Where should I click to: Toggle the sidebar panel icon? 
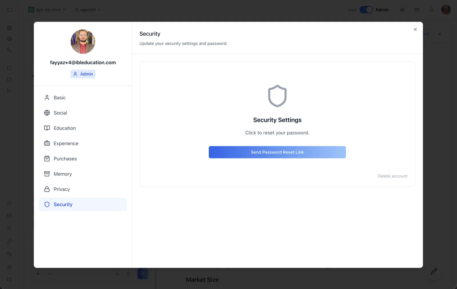click(x=9, y=10)
